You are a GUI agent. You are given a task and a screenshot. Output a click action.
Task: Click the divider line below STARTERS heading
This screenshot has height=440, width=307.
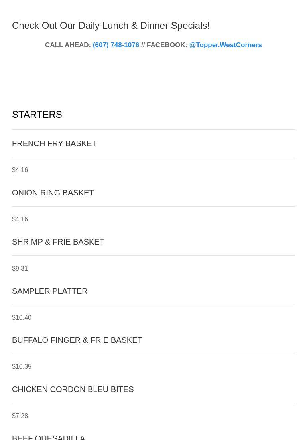pos(153,129)
